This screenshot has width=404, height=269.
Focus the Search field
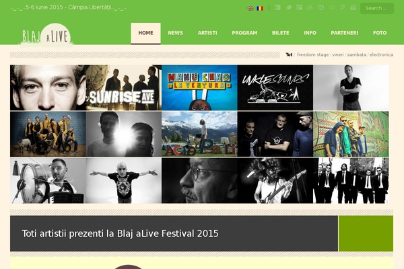376,8
